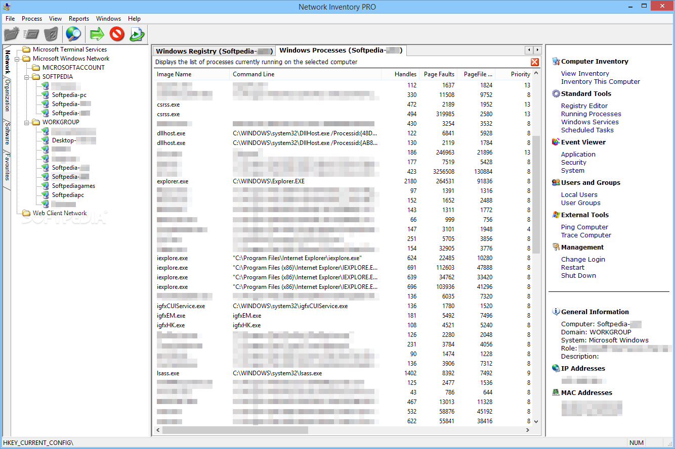Click the computer icon beside Softpedia-pc
This screenshot has width=675, height=449.
point(46,95)
